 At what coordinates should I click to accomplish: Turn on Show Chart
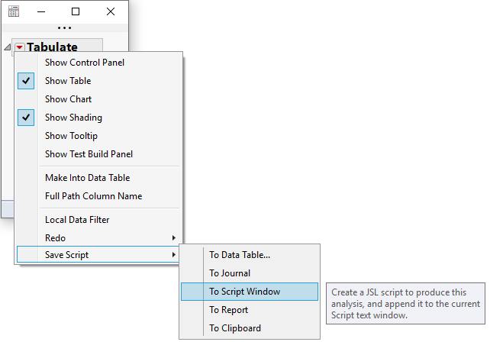point(68,99)
